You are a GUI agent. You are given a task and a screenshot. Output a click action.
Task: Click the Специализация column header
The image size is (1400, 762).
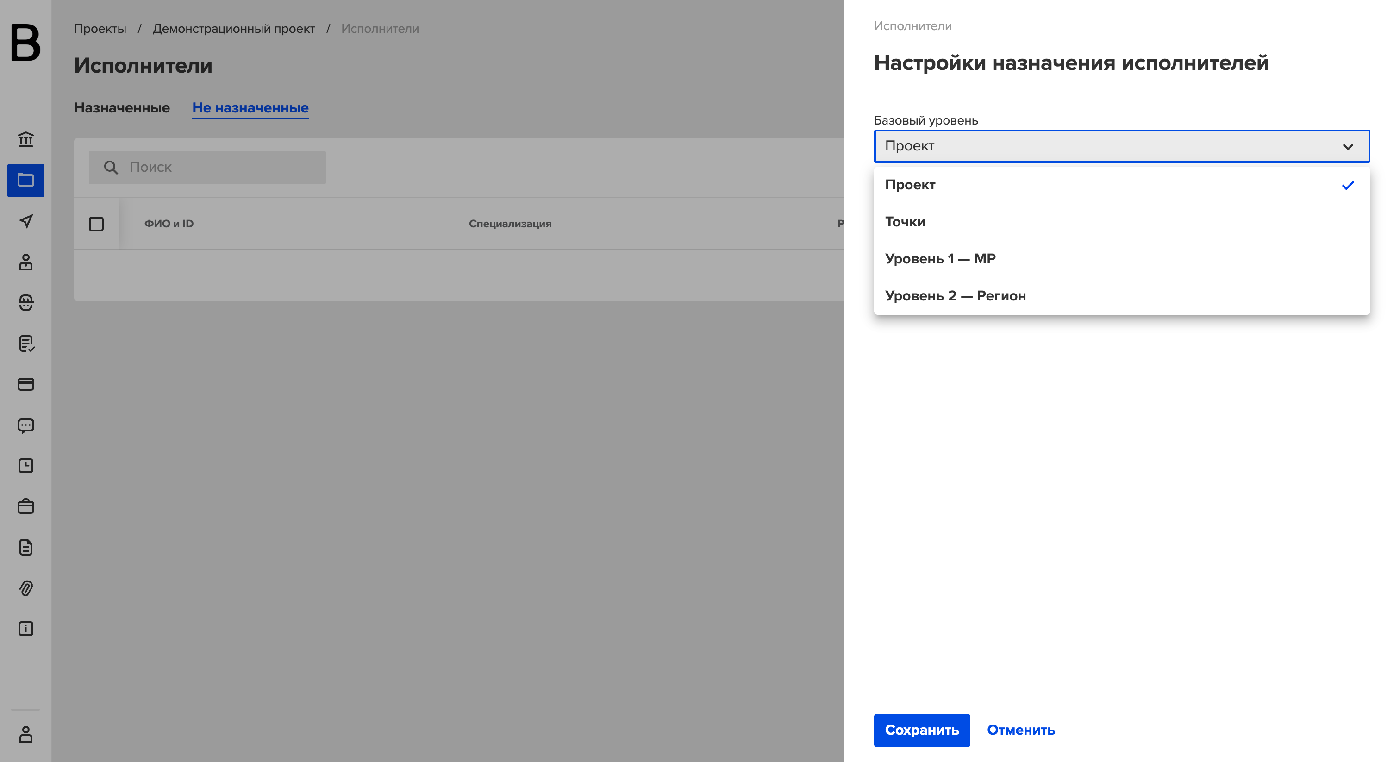(x=510, y=224)
